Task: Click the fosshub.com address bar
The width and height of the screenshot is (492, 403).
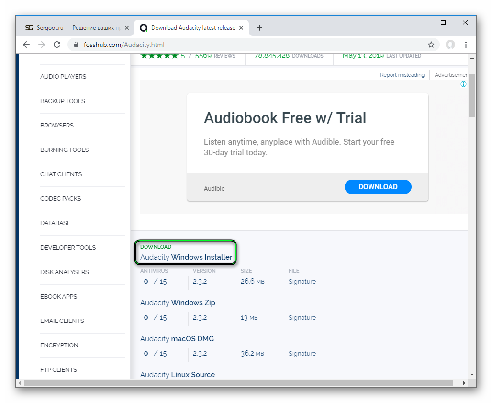Action: click(x=239, y=45)
